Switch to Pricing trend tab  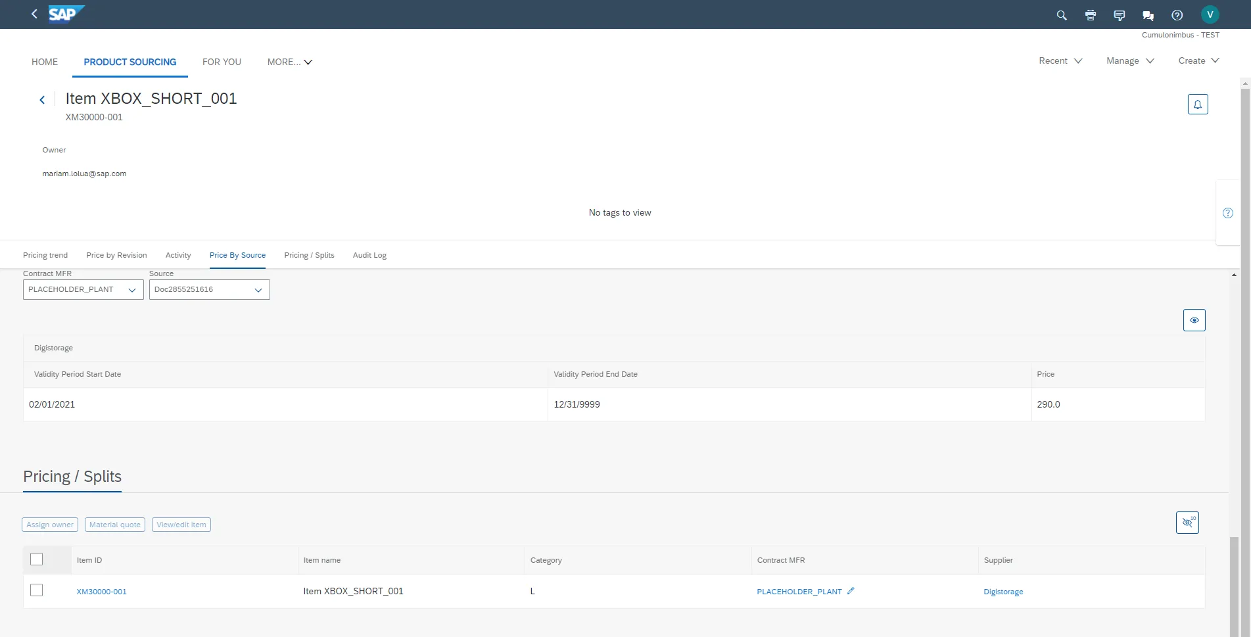pos(45,255)
